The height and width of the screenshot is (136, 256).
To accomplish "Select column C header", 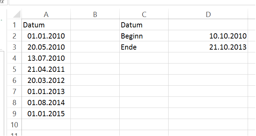I will coord(144,14).
